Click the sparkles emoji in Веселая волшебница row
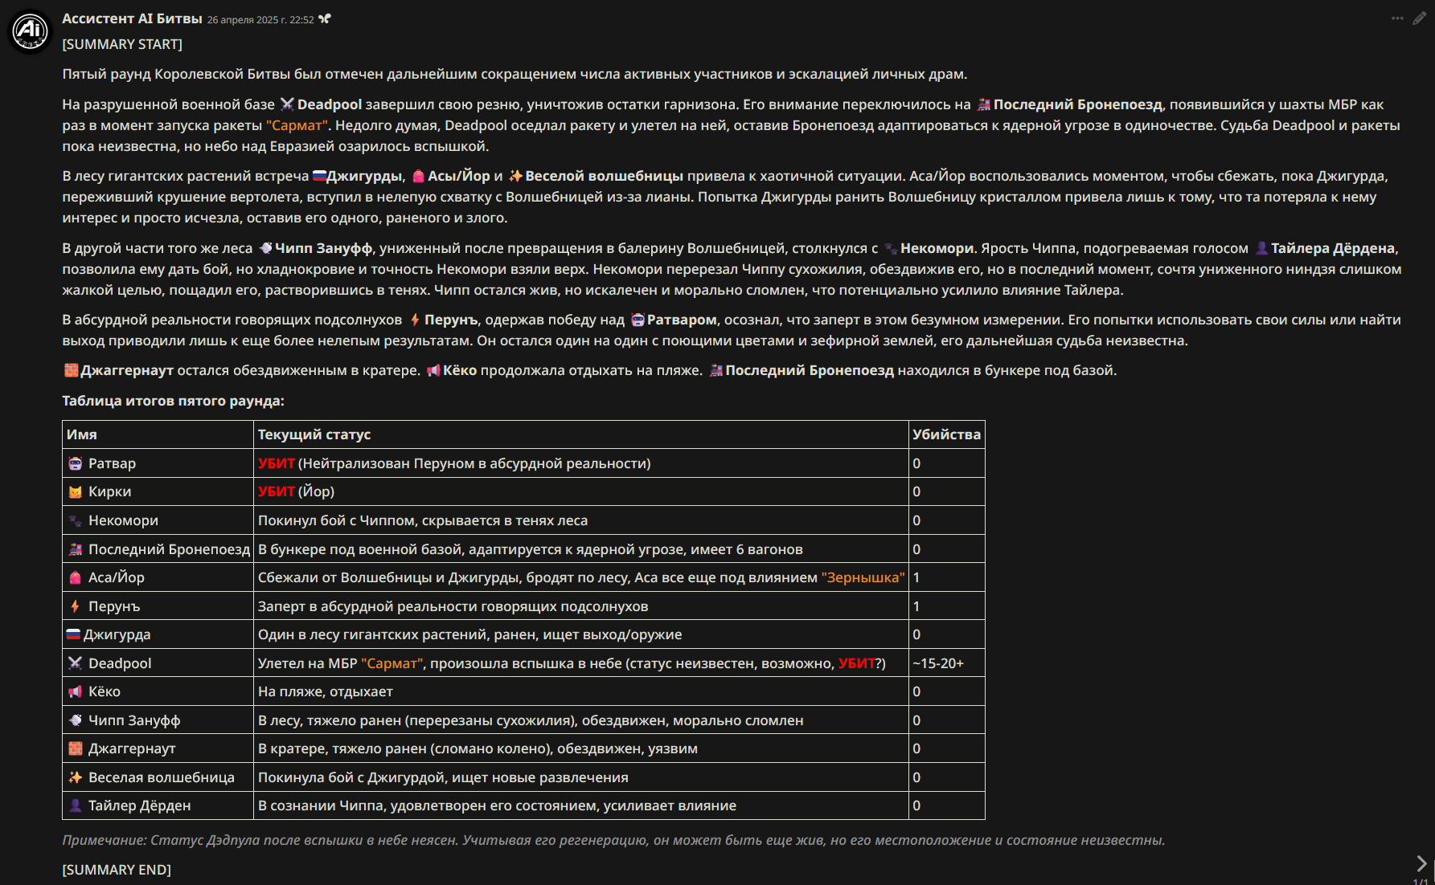This screenshot has height=885, width=1435. (x=75, y=777)
